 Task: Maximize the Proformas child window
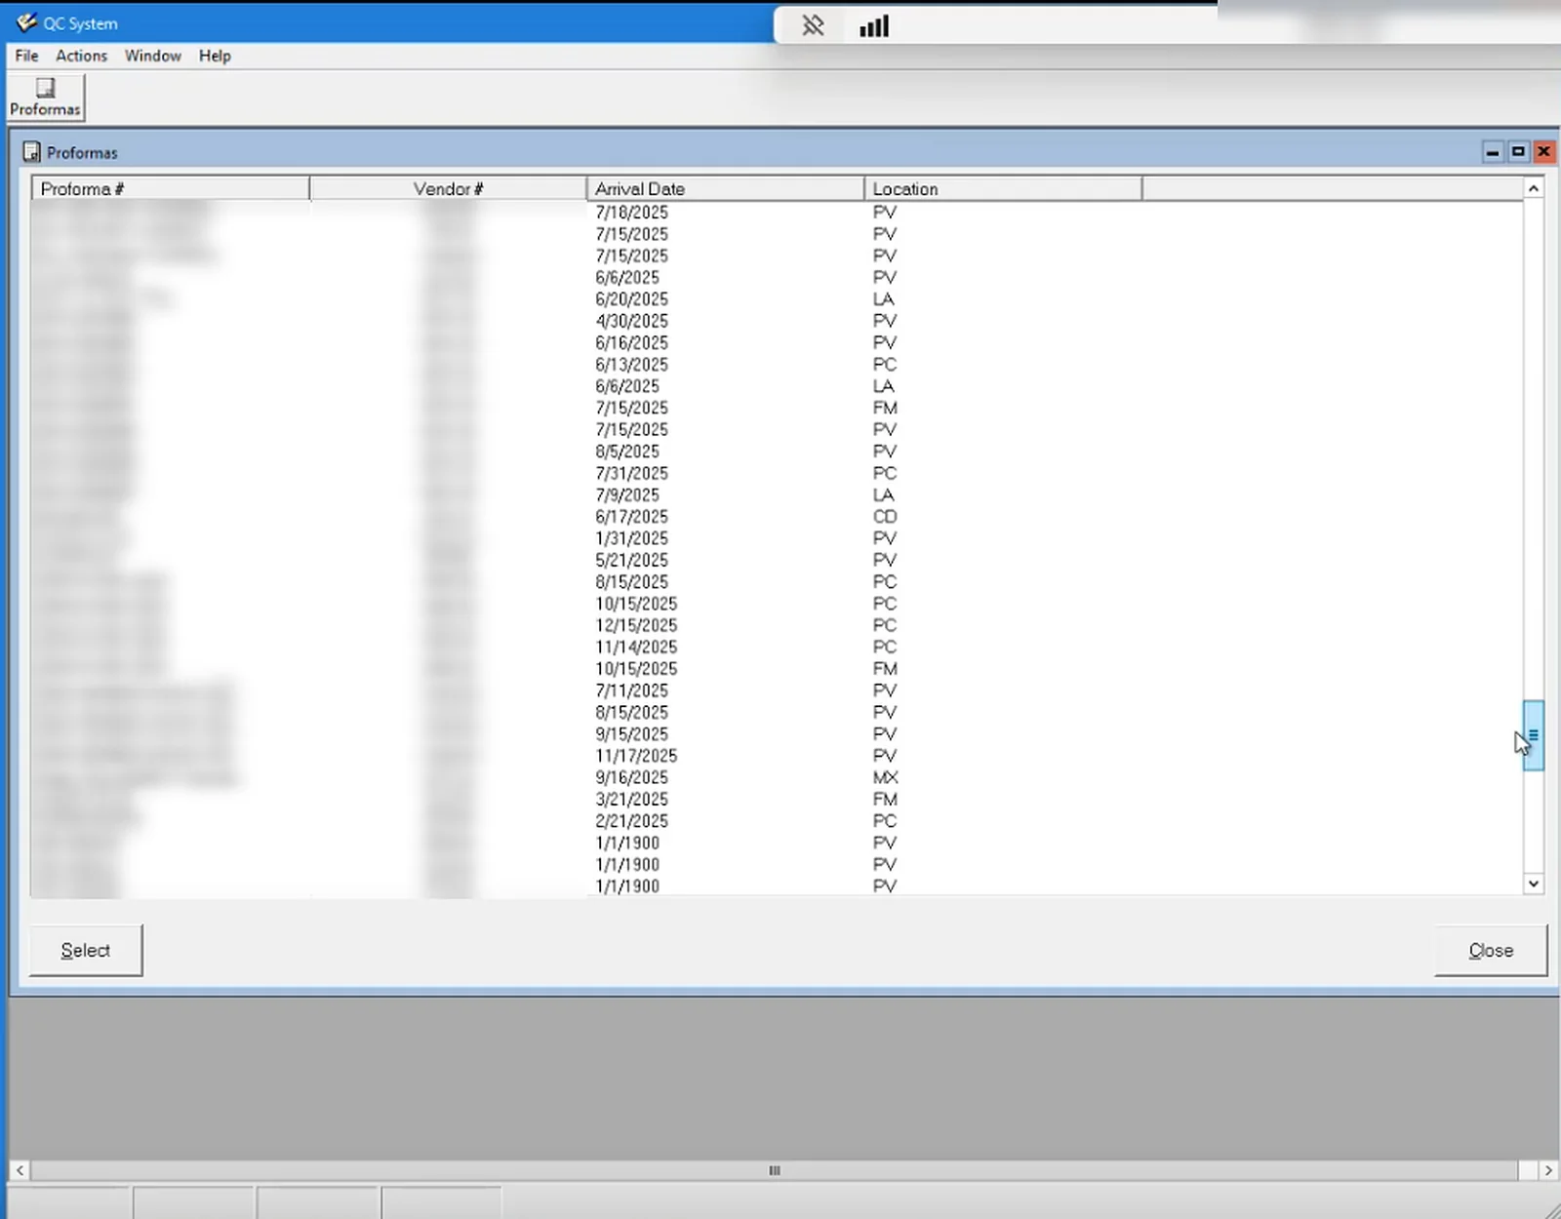[x=1518, y=152]
